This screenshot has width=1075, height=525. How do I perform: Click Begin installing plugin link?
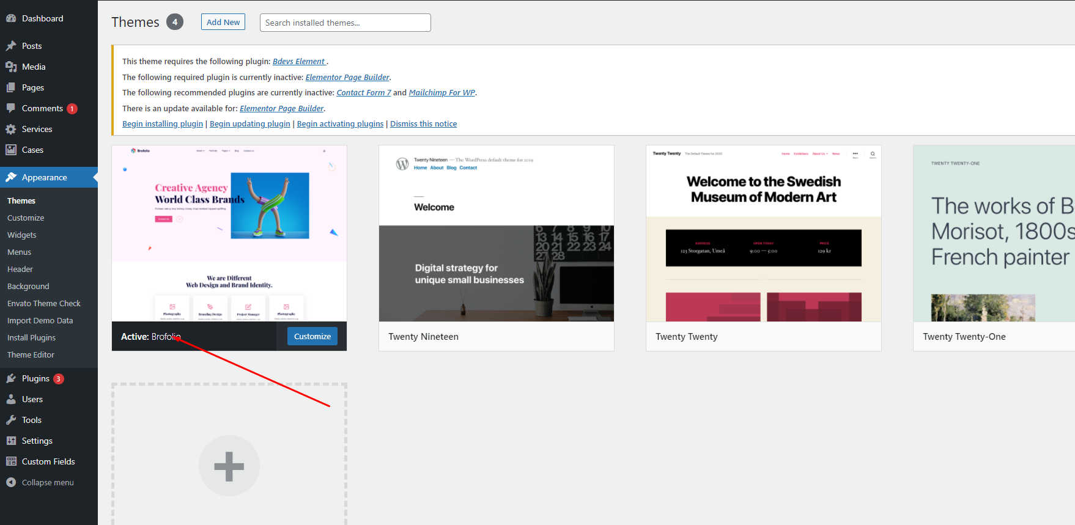click(163, 123)
